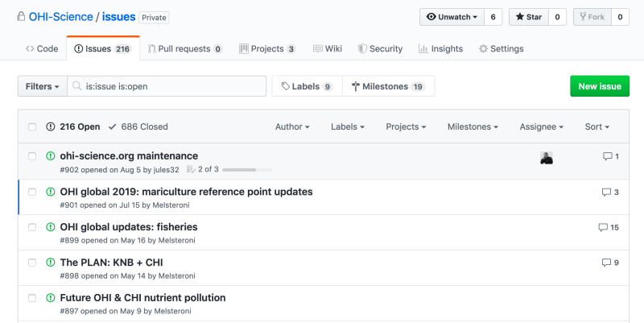Check the OHI global updates: fisheries checkbox
Viewport: 644px width, 323px height.
[x=32, y=227]
